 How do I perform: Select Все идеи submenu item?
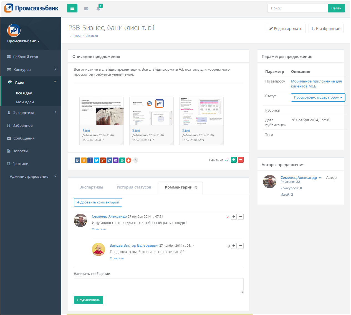click(x=24, y=93)
